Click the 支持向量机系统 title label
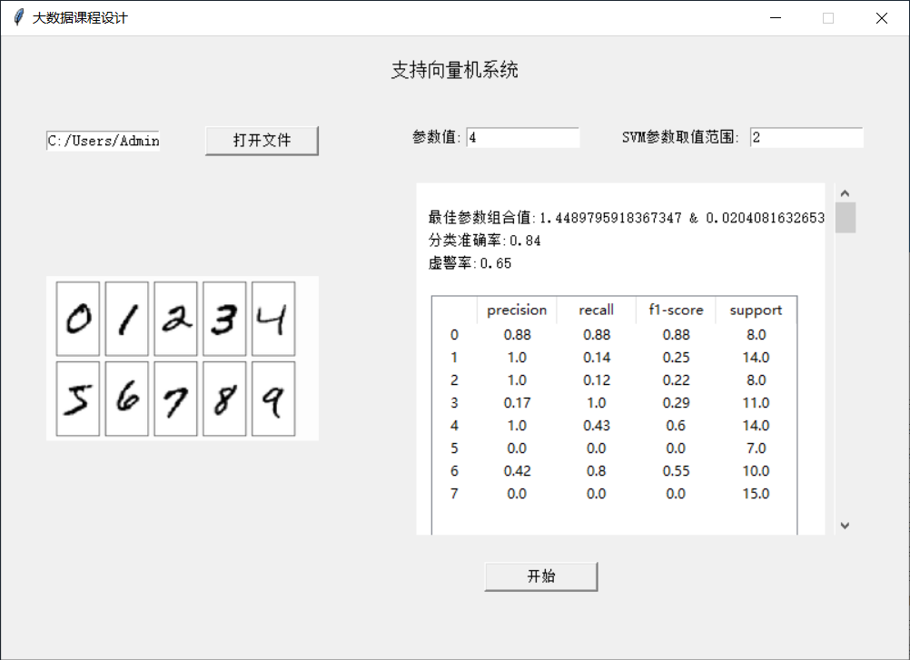 (454, 70)
